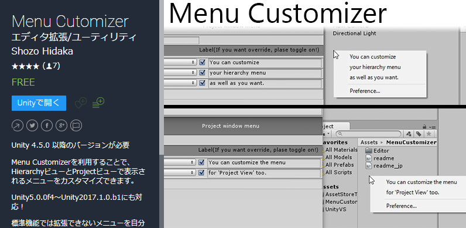
Task: Select "for 'Project View' too." context entry
Action: coord(413,193)
